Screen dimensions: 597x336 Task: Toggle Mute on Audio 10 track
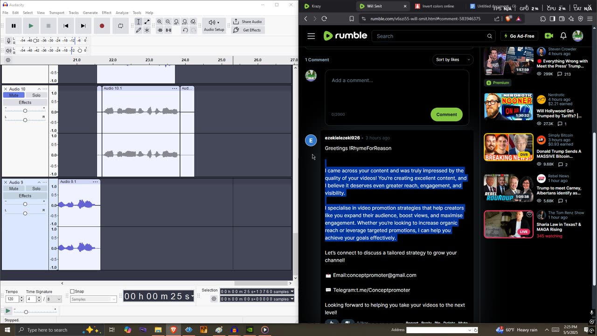click(x=14, y=95)
